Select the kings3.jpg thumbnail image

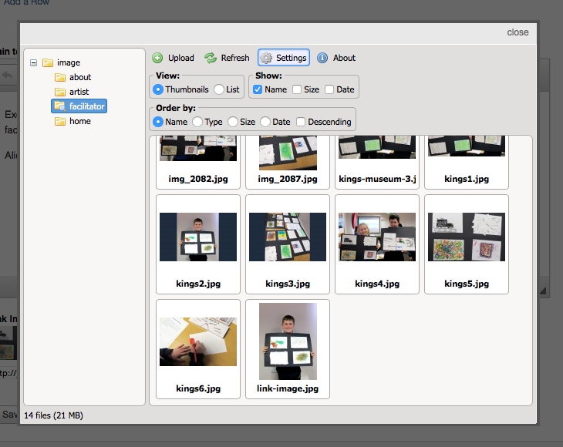(x=288, y=237)
